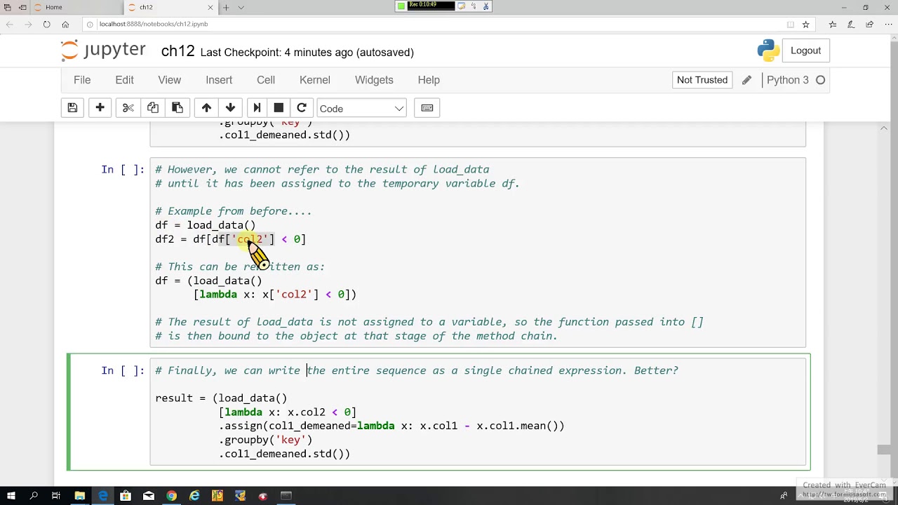898x505 pixels.
Task: Add notes pen icon in browser
Action: (x=851, y=24)
